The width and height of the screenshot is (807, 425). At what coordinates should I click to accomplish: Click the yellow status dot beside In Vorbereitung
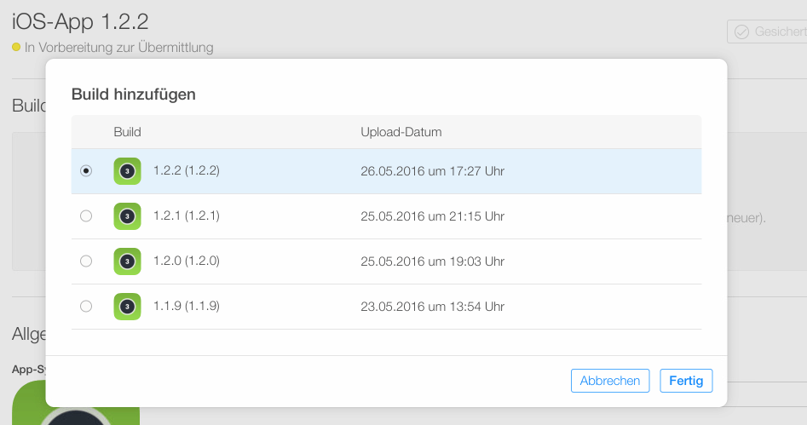[x=16, y=48]
